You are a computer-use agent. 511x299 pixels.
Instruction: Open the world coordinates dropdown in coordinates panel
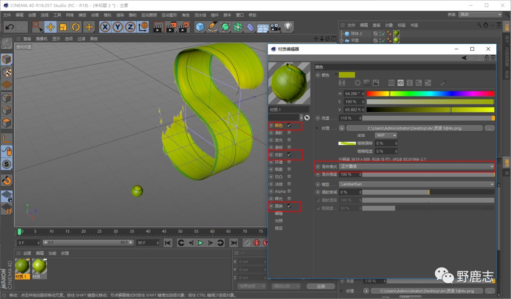[x=252, y=286]
